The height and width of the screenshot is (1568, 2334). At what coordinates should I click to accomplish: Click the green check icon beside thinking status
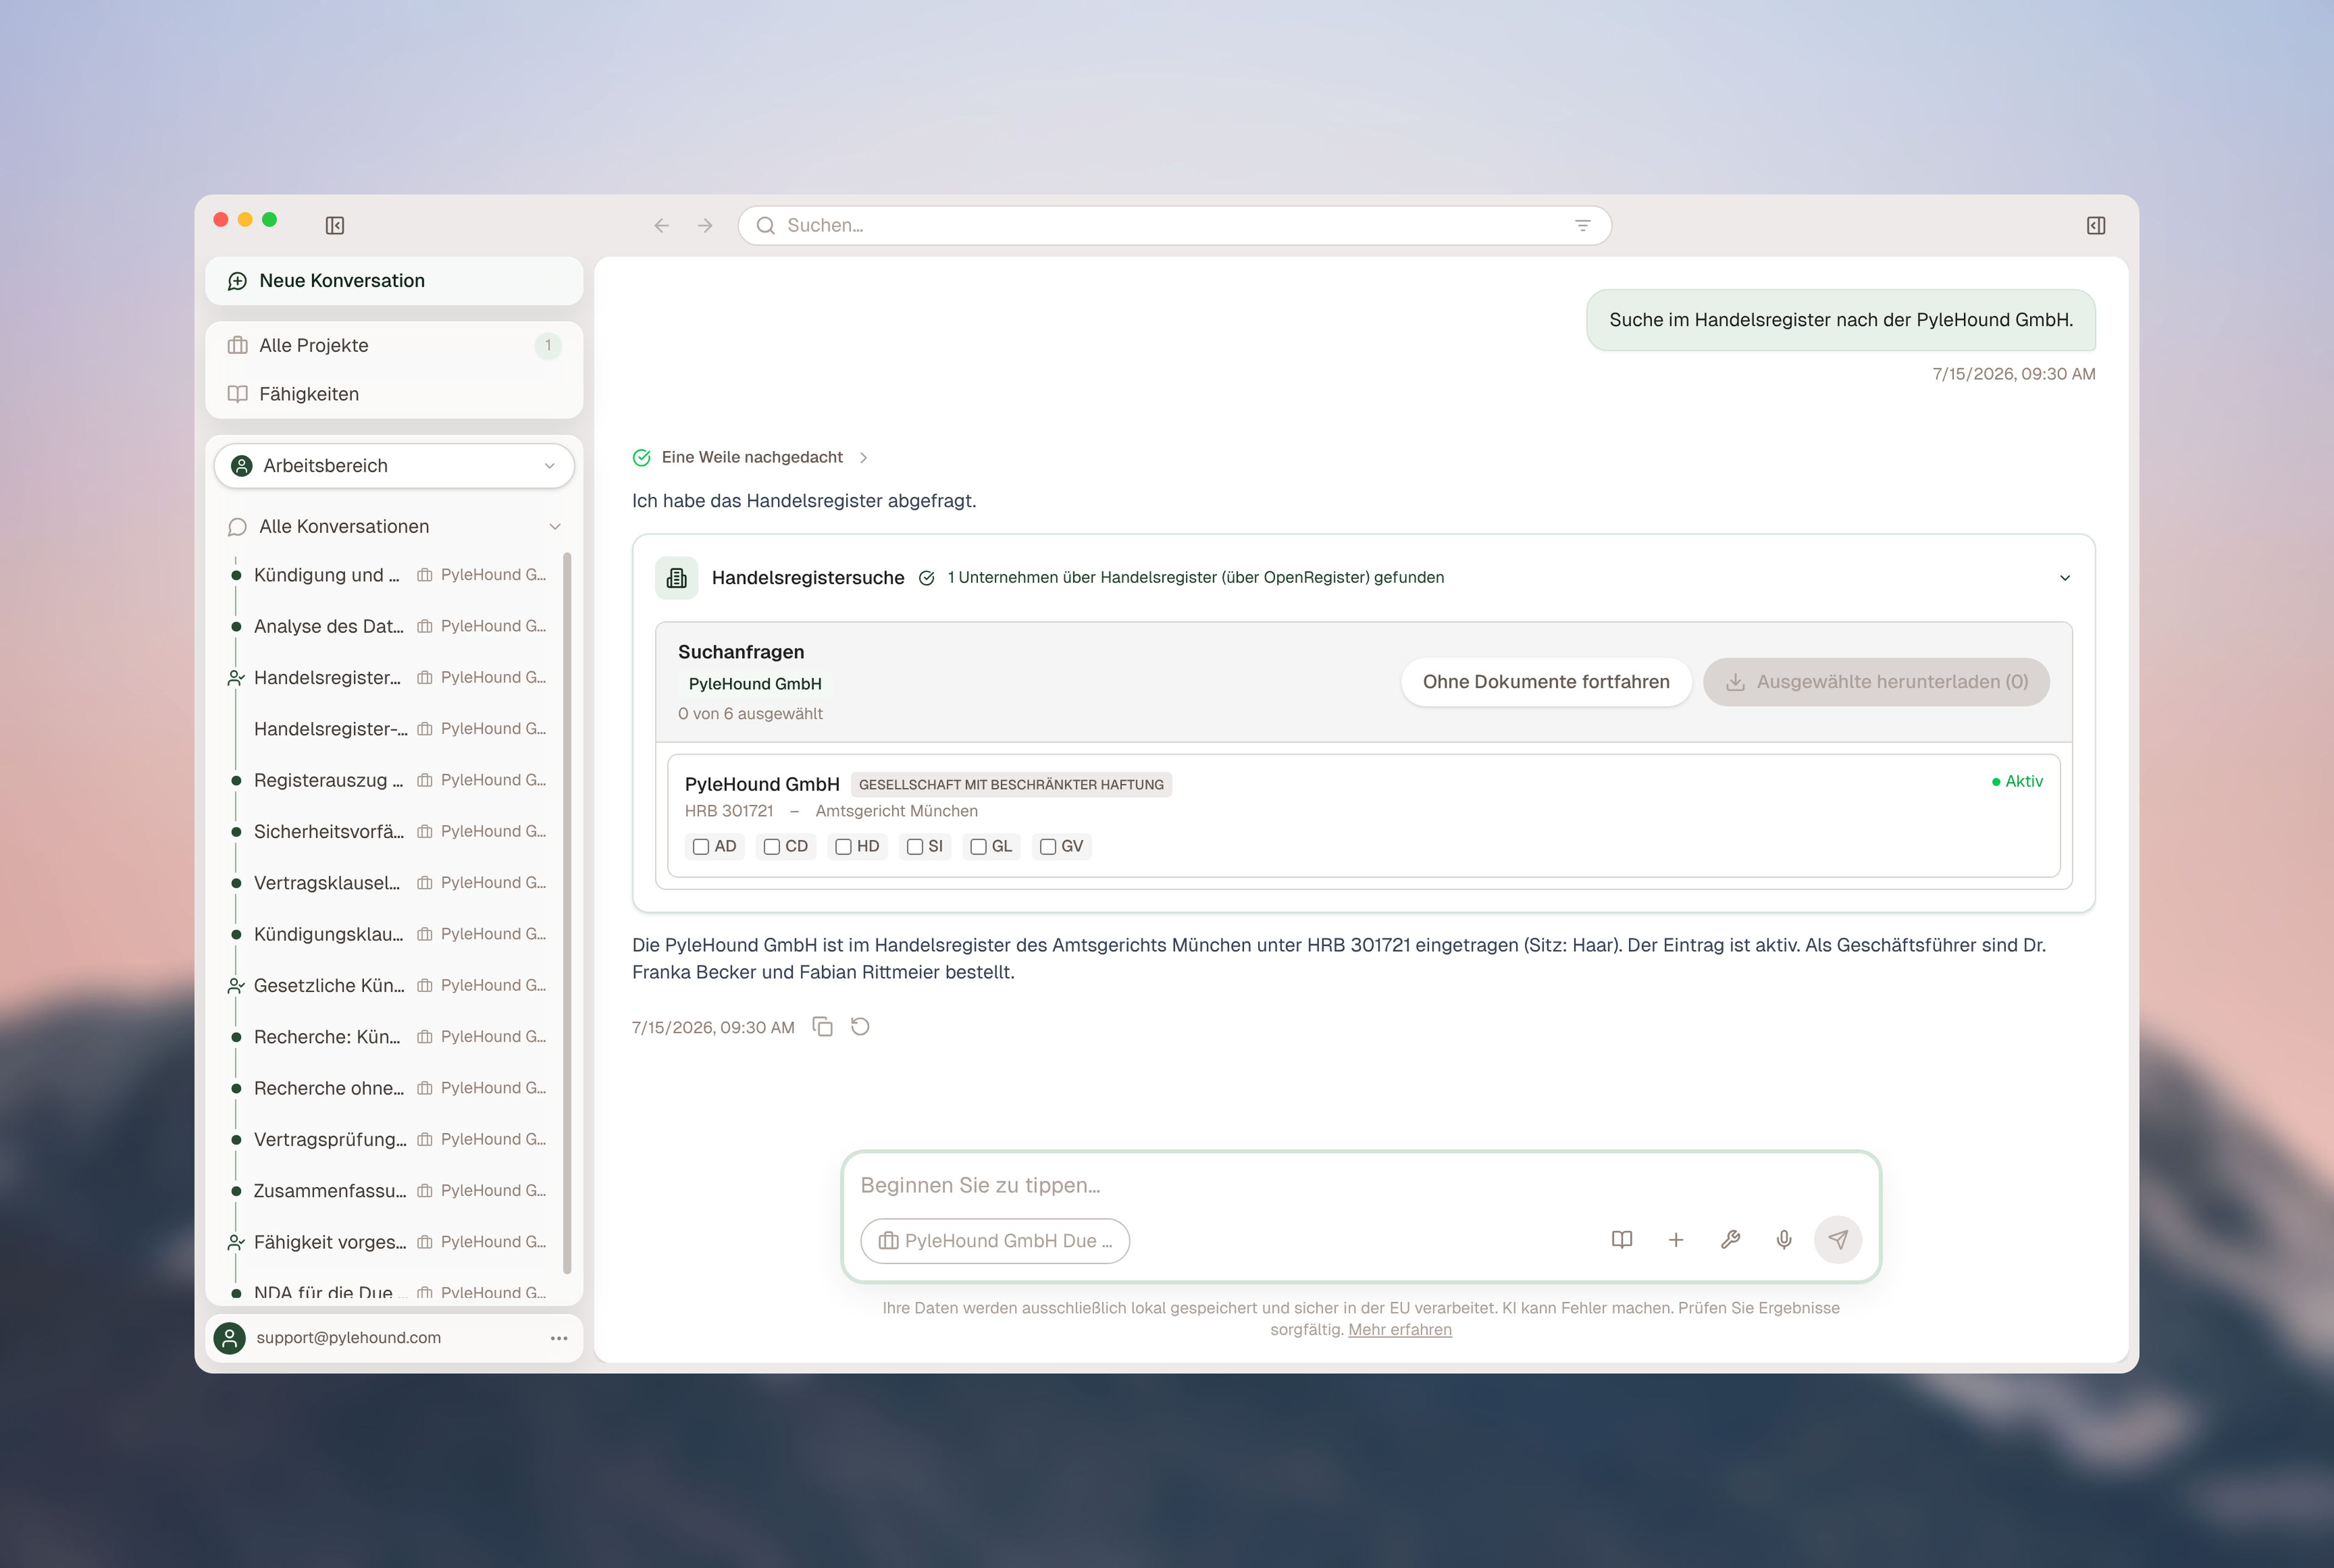pos(642,457)
